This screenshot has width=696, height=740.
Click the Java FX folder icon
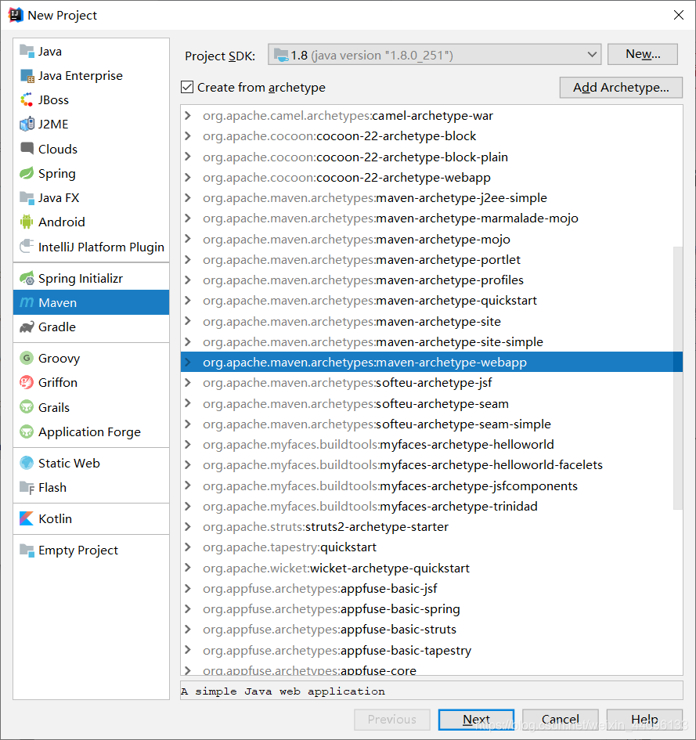(27, 198)
